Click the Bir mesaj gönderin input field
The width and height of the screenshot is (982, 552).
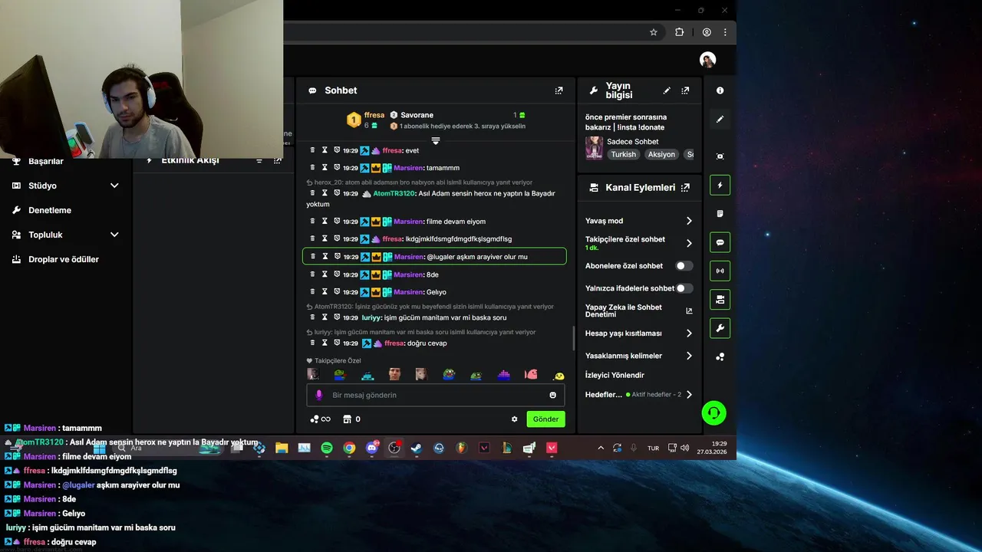point(436,395)
